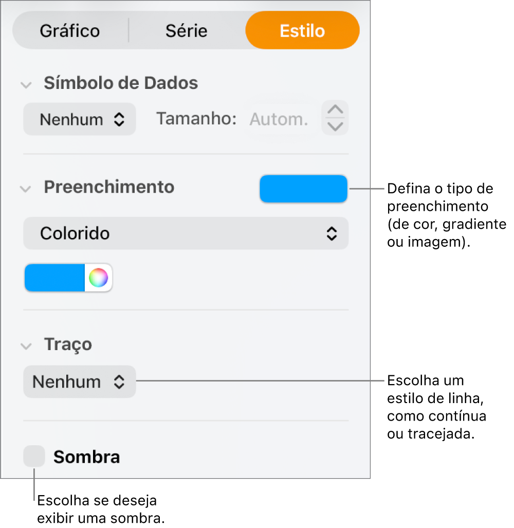
Task: Select the Estilo tab
Action: (302, 30)
